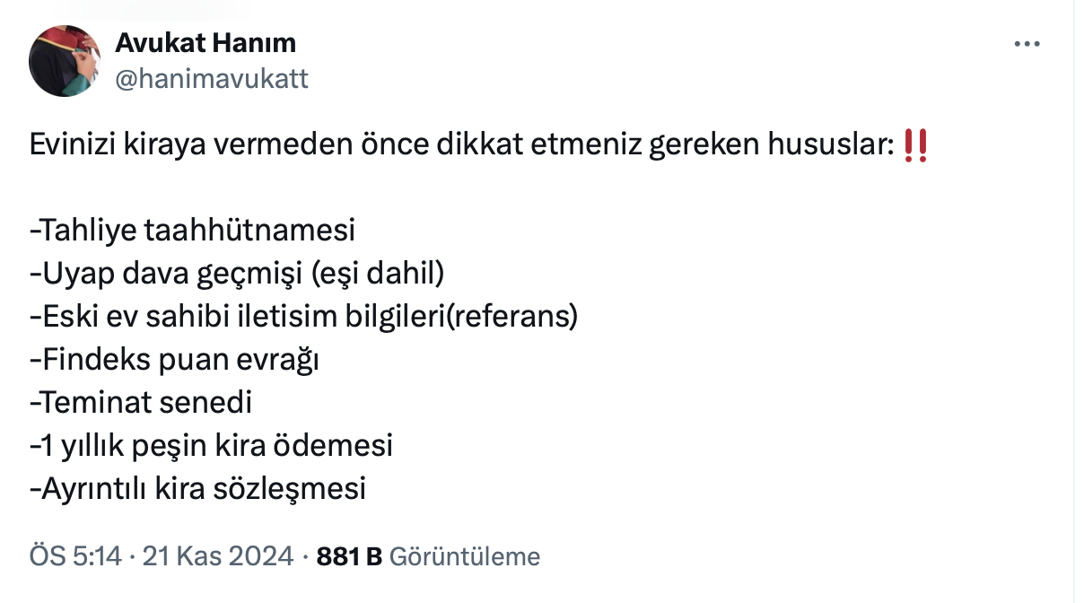Click the tweet's opening line about kiraya vermeden
This screenshot has height=603, width=1084.
(x=359, y=145)
